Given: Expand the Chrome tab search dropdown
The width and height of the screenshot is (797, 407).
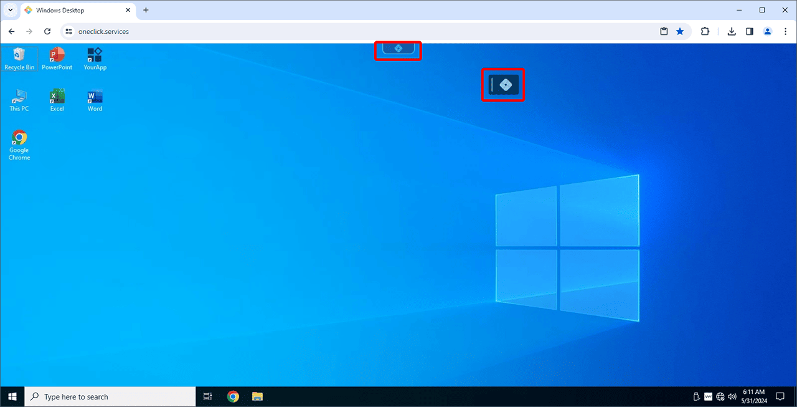Looking at the screenshot, I should tap(11, 10).
